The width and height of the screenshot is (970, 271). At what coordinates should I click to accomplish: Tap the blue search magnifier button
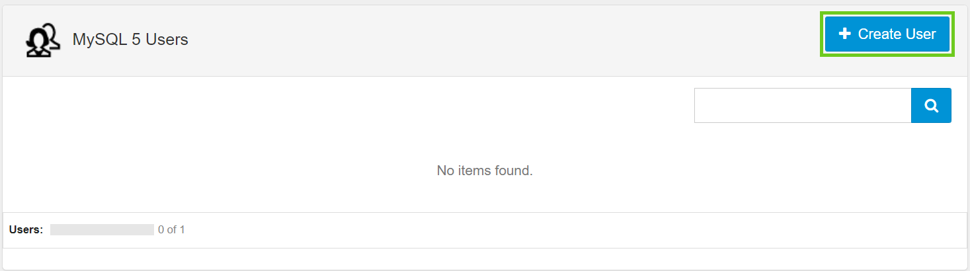[x=931, y=106]
